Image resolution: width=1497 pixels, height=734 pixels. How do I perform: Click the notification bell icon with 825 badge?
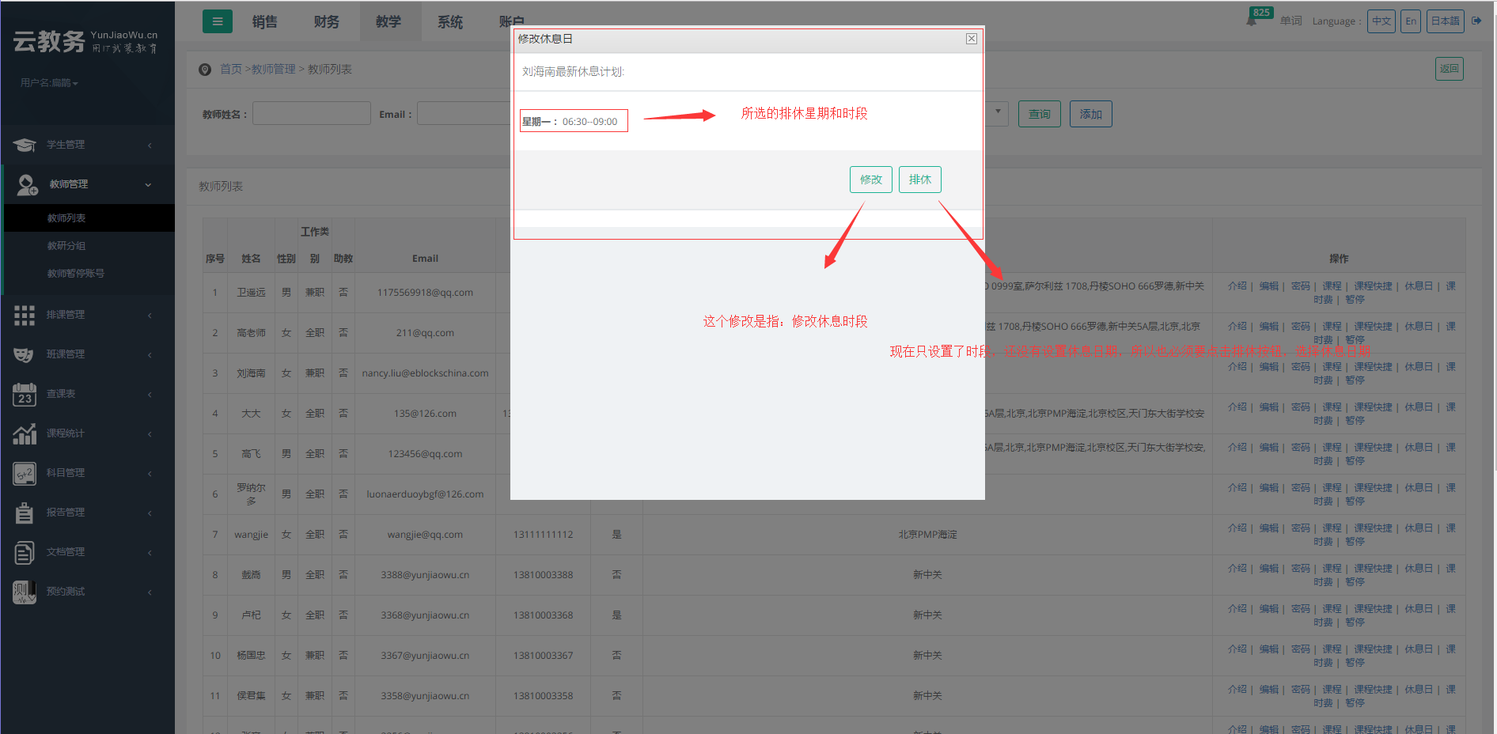(1252, 21)
